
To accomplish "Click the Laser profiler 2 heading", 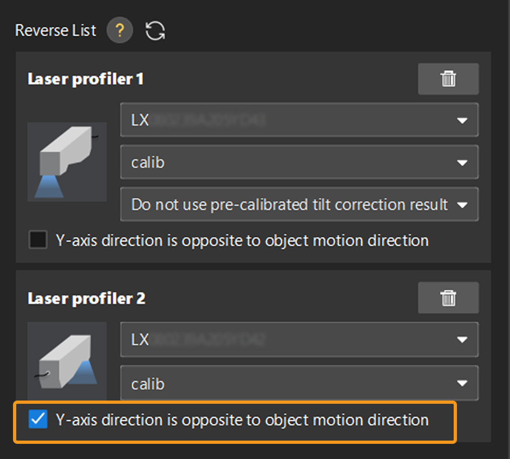I will click(x=87, y=298).
